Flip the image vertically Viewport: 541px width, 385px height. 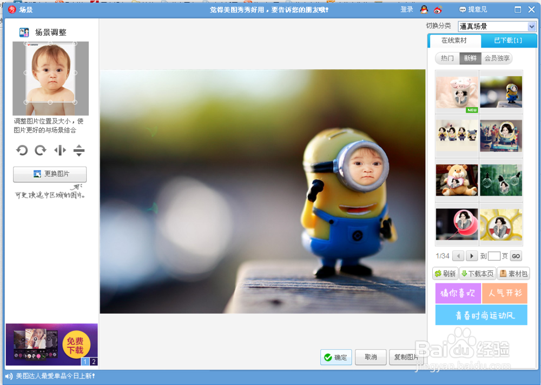click(79, 150)
